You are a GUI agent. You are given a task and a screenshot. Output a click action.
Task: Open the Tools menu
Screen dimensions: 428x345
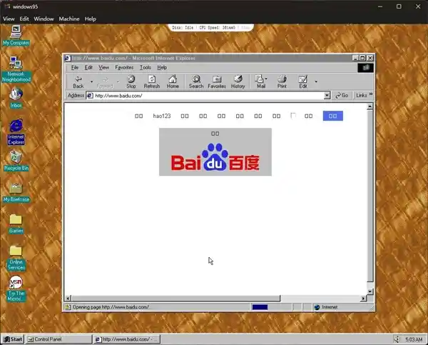146,68
